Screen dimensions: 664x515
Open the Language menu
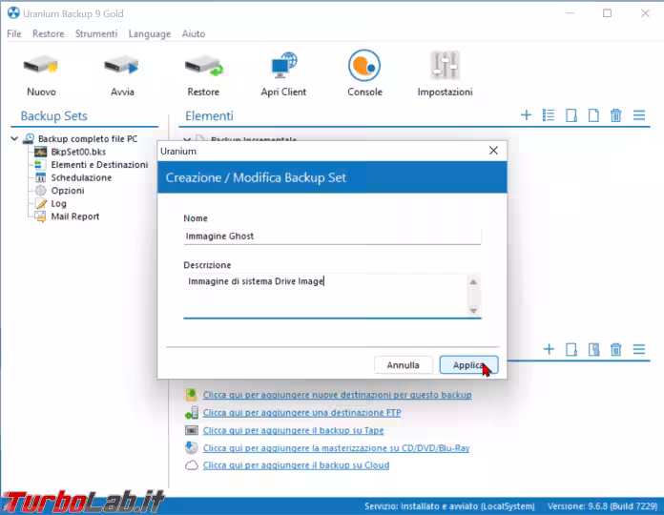(x=150, y=33)
